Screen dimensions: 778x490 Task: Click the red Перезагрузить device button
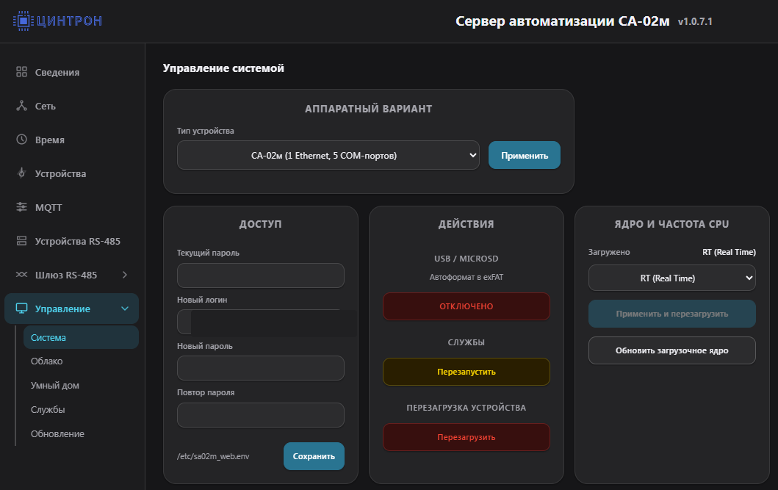click(x=467, y=437)
